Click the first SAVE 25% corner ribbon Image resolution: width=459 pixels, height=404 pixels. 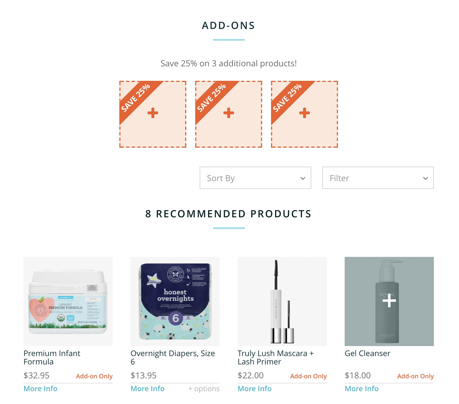click(137, 98)
